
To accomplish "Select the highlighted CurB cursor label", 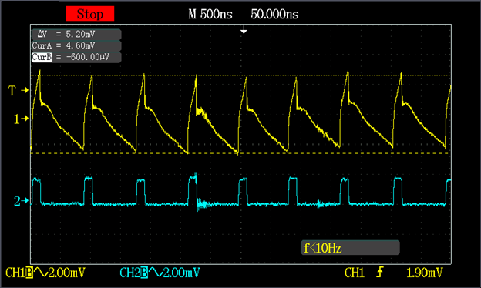I will 42,57.
